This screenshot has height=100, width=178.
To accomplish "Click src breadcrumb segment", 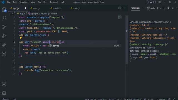I will 12,14.
